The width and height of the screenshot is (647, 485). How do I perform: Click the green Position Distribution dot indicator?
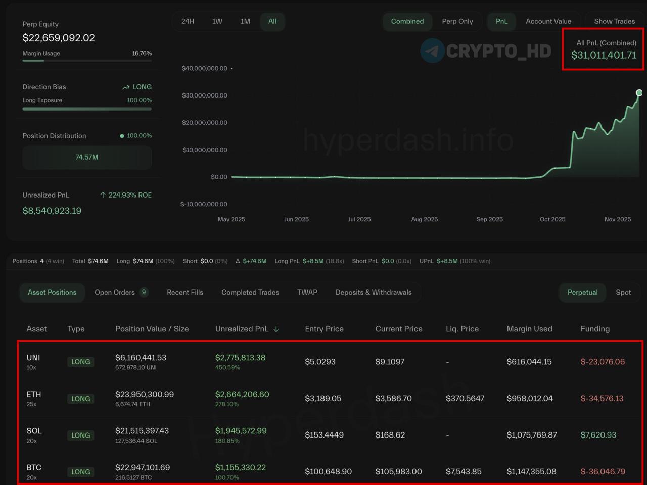(x=122, y=136)
